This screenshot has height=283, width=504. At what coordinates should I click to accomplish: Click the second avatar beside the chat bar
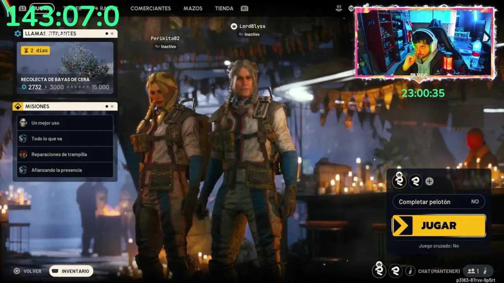pos(395,271)
